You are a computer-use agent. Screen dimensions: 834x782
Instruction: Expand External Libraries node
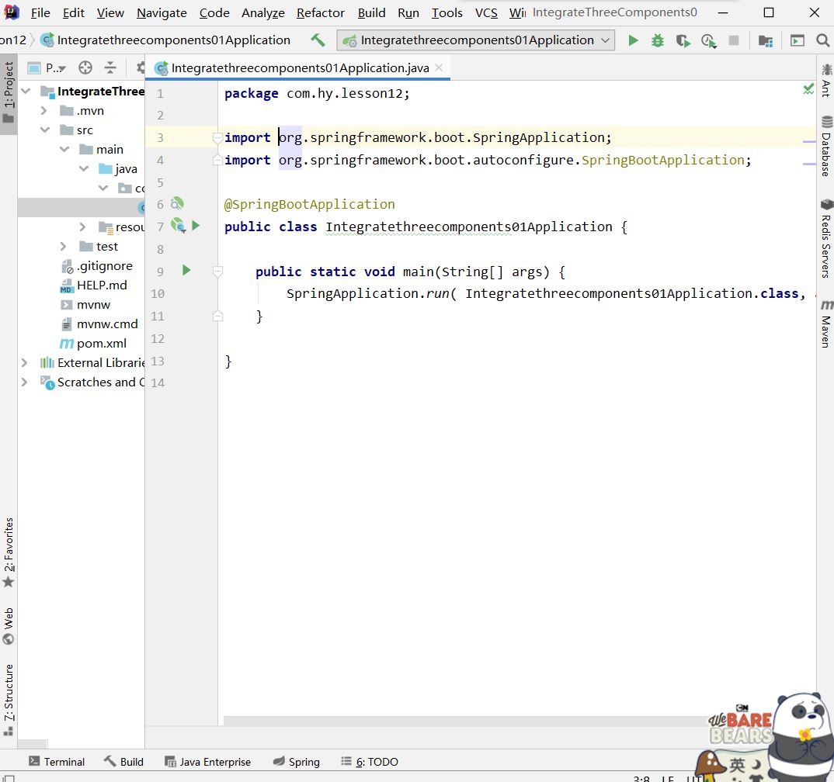(x=25, y=363)
